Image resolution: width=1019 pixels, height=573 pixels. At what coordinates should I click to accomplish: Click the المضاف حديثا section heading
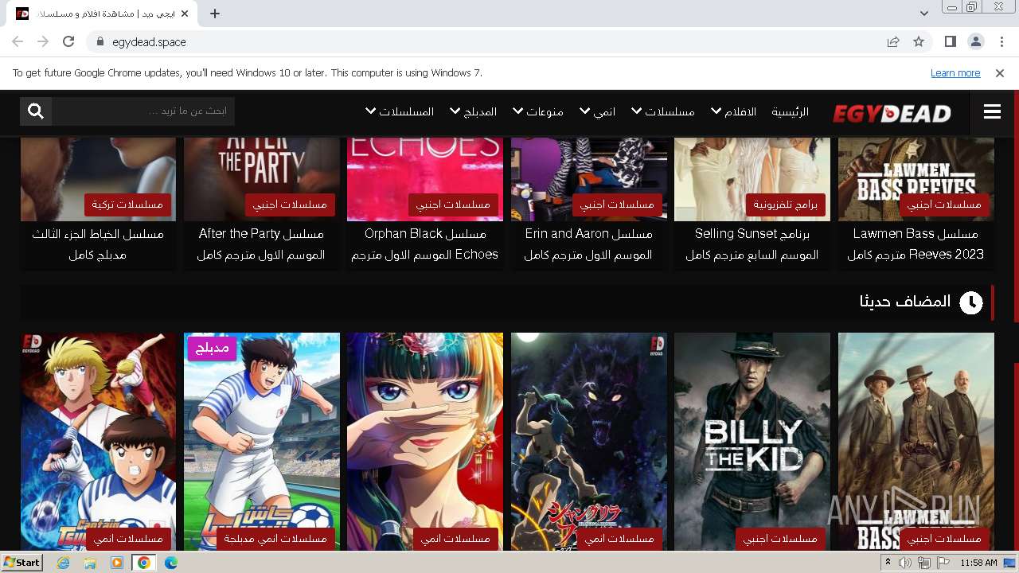pyautogui.click(x=905, y=302)
